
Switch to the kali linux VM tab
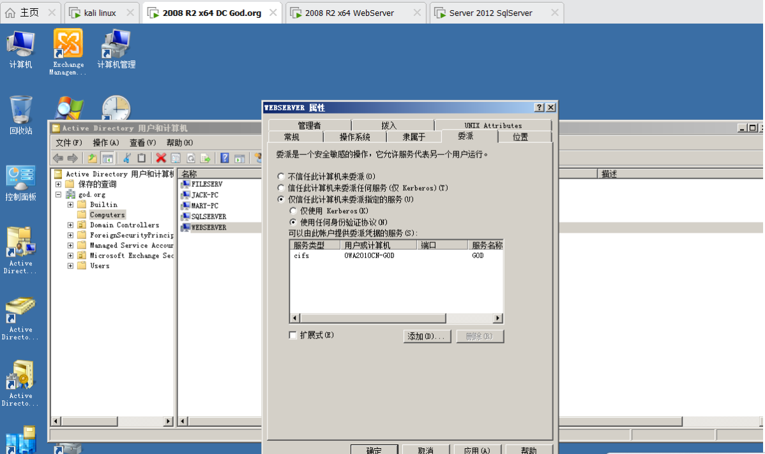point(100,13)
